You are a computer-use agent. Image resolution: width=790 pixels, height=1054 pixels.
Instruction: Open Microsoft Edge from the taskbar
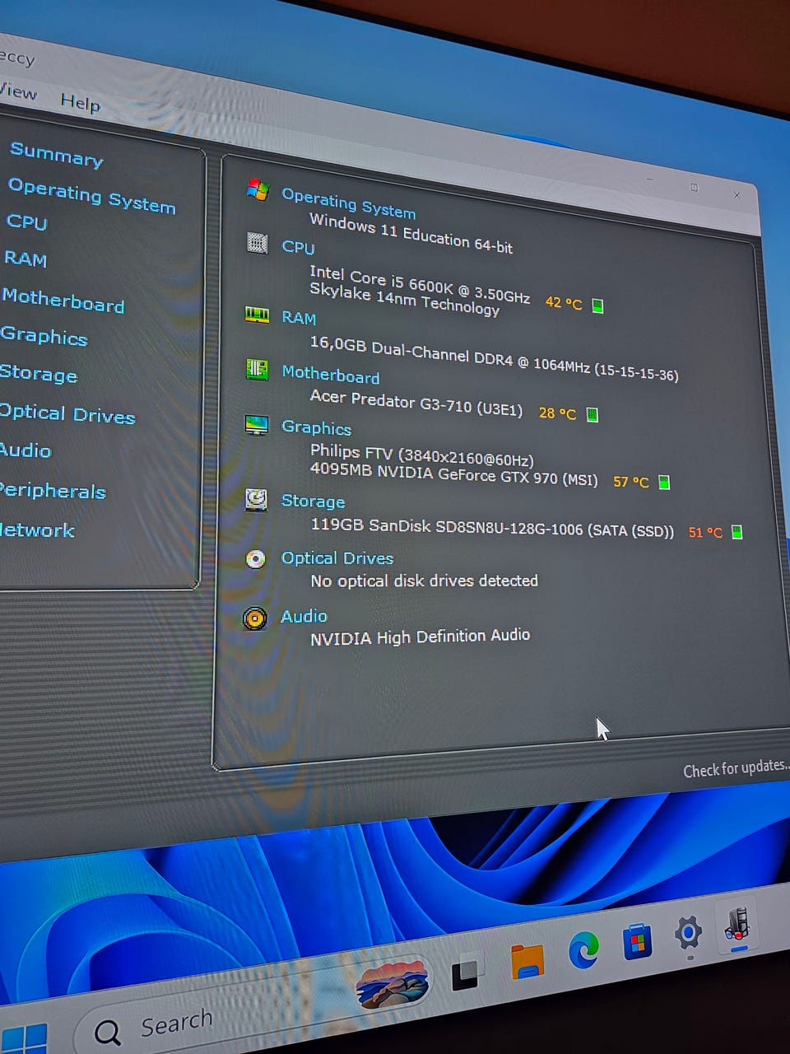(x=583, y=951)
